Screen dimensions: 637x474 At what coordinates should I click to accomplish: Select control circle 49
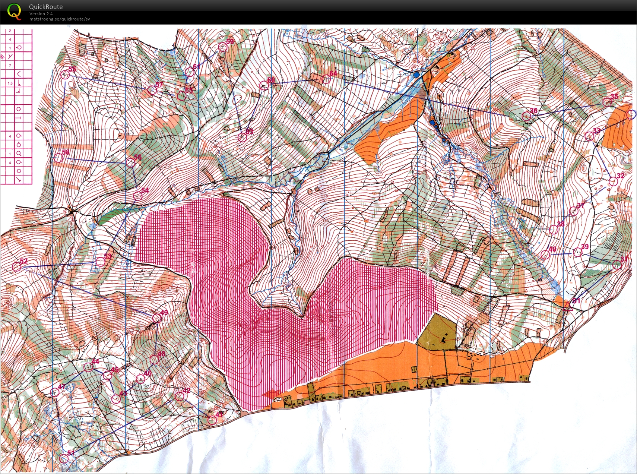[x=157, y=318]
